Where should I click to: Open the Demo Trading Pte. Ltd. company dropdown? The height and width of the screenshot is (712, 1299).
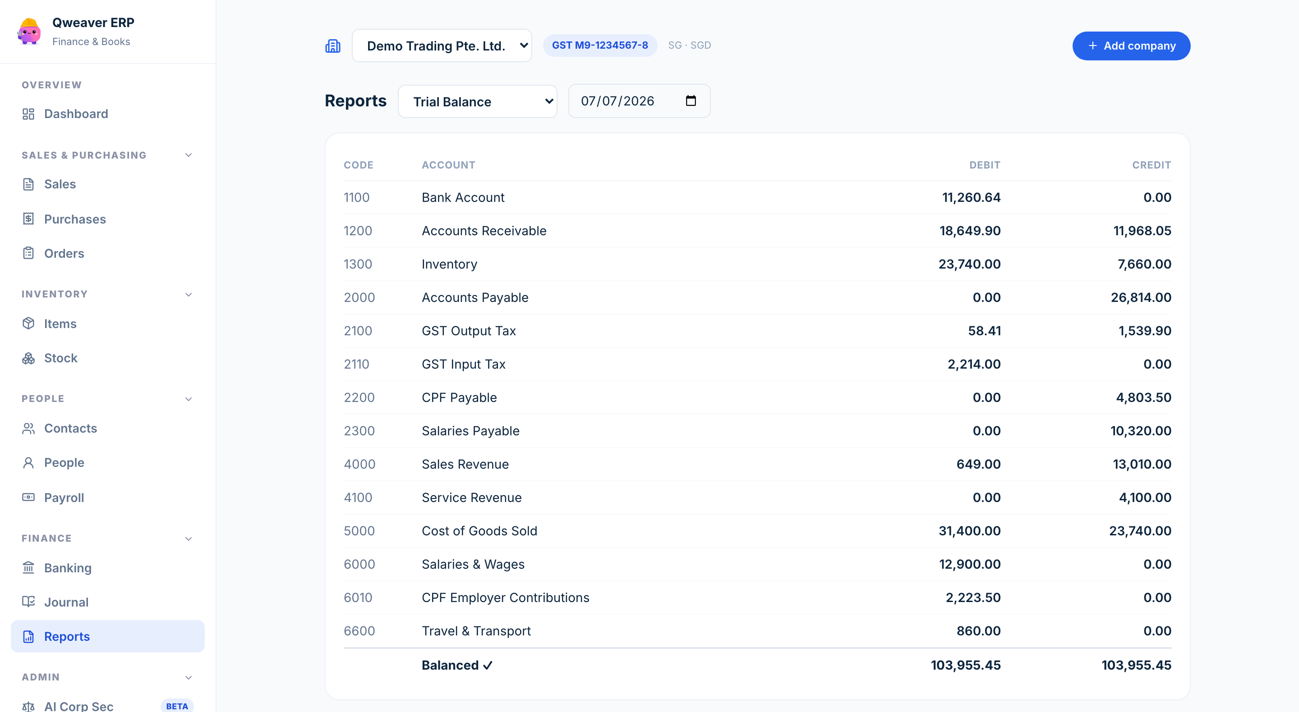(x=442, y=46)
